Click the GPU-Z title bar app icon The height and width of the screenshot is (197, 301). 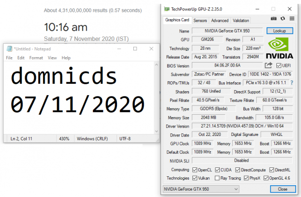tap(167, 9)
